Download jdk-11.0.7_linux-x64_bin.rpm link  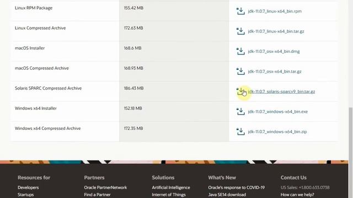click(x=275, y=11)
